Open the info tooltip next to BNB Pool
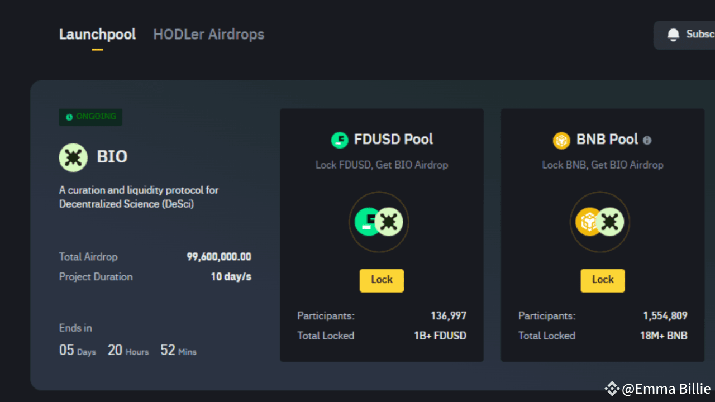 (647, 140)
